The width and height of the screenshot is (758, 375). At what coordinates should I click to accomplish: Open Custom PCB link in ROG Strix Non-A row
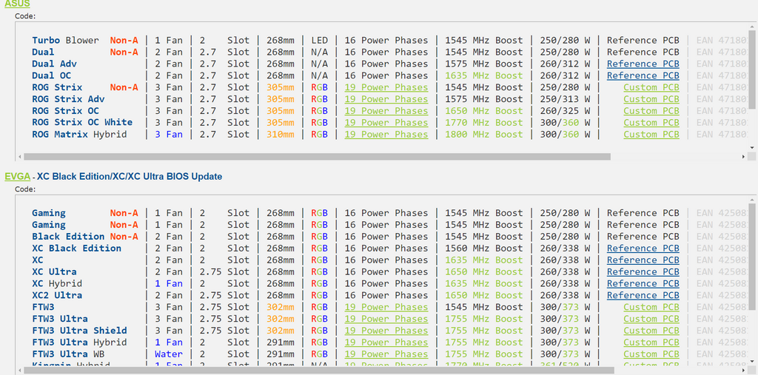[651, 87]
